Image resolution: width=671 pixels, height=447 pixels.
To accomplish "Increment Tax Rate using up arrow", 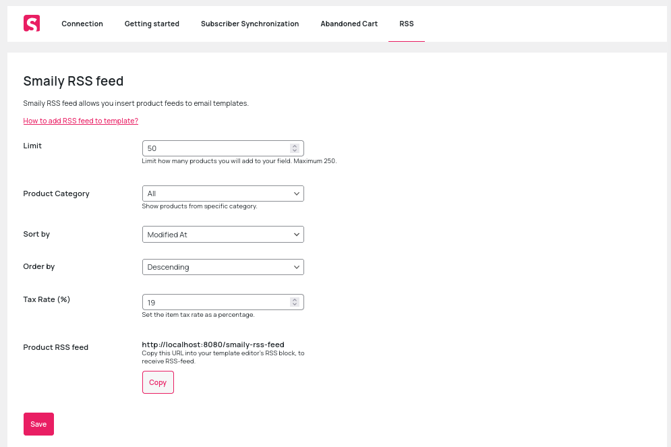I will [295, 299].
